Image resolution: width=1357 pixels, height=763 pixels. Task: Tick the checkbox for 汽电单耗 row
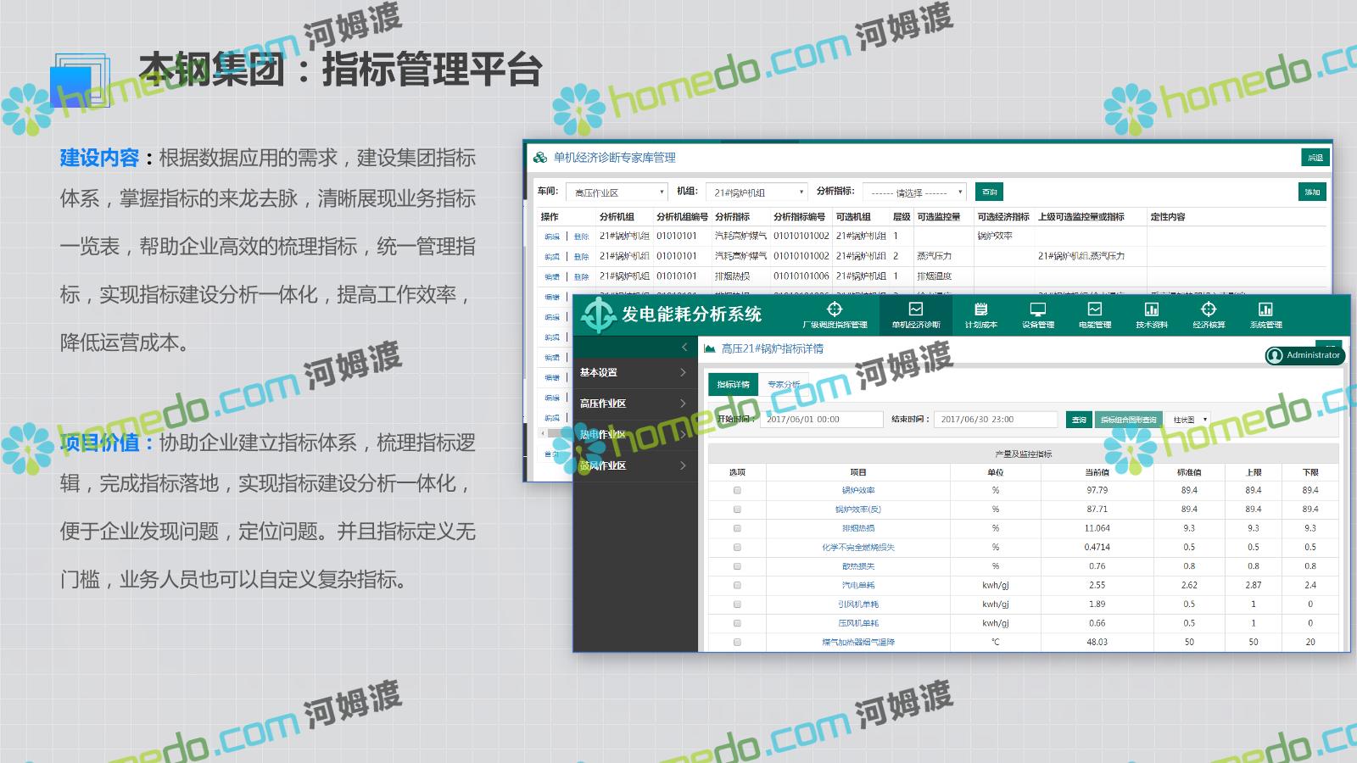737,585
